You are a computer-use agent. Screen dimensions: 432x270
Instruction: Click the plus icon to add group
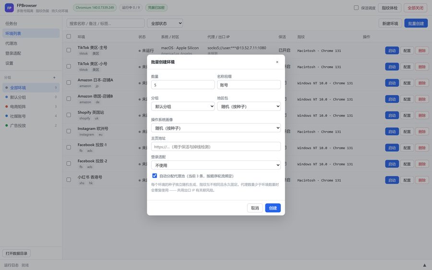pyautogui.click(x=54, y=77)
